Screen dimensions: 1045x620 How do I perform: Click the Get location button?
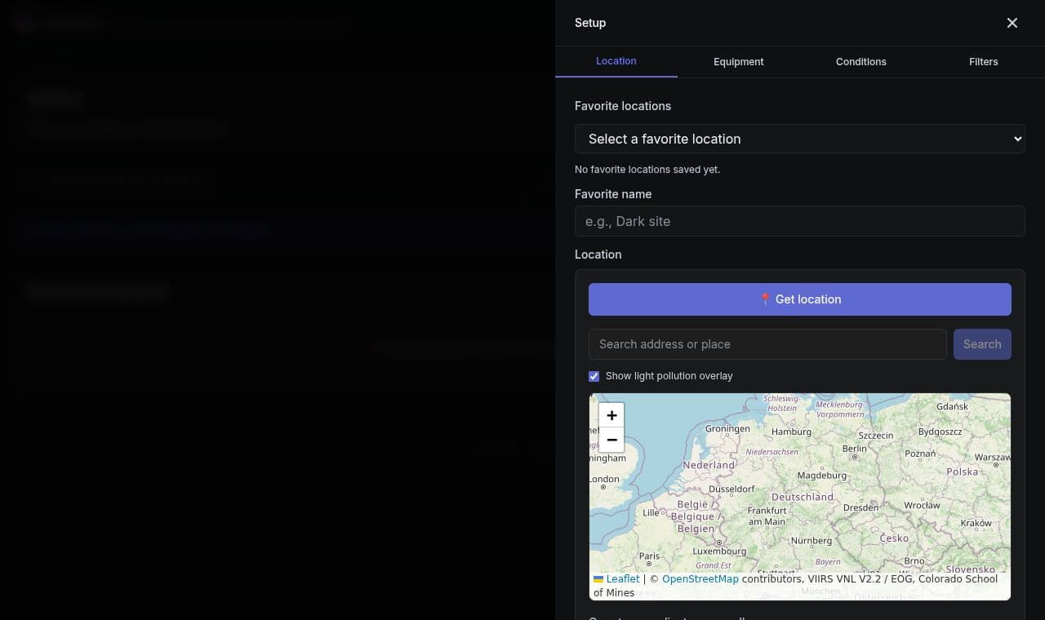point(800,299)
